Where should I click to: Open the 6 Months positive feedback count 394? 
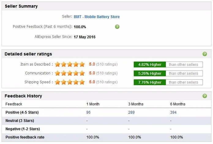(173, 112)
